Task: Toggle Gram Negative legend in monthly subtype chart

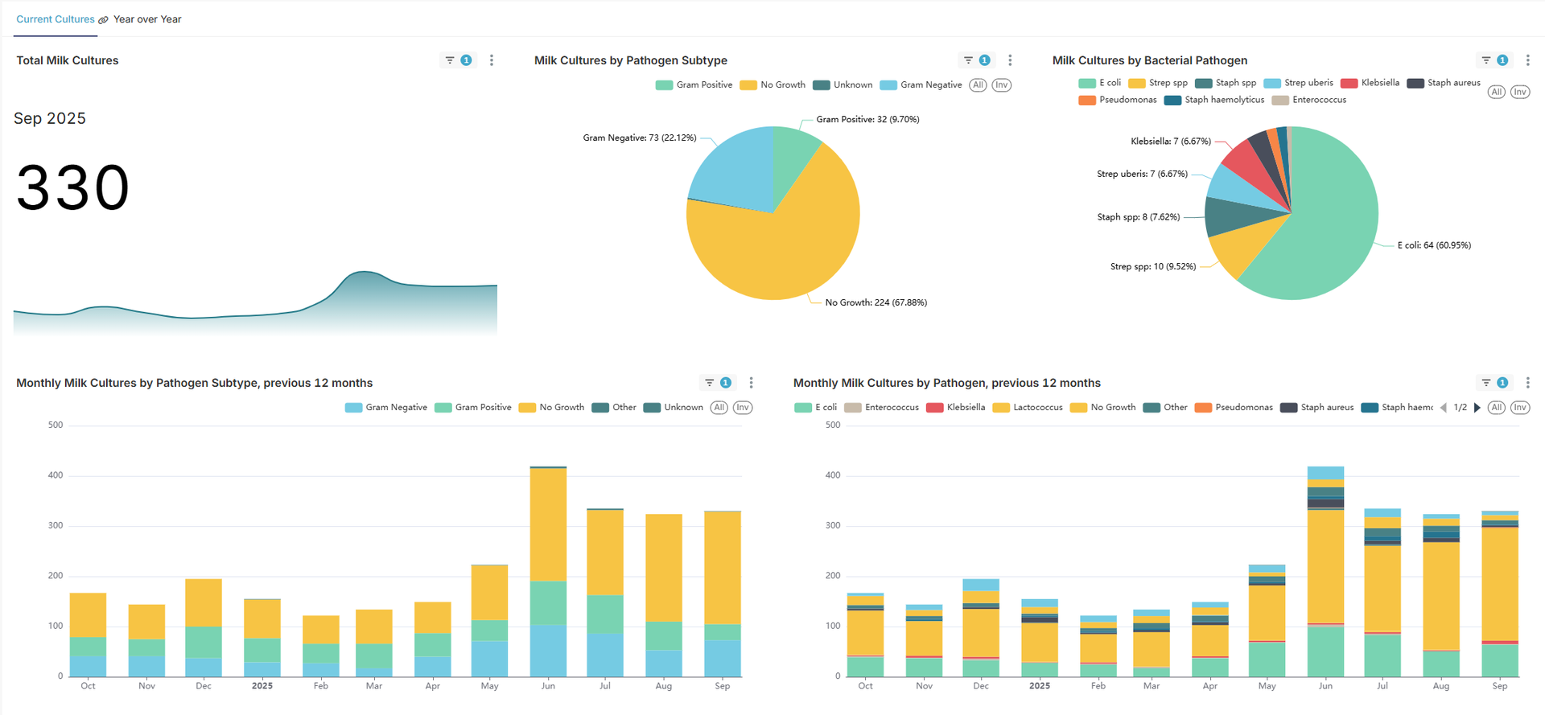Action: 386,408
